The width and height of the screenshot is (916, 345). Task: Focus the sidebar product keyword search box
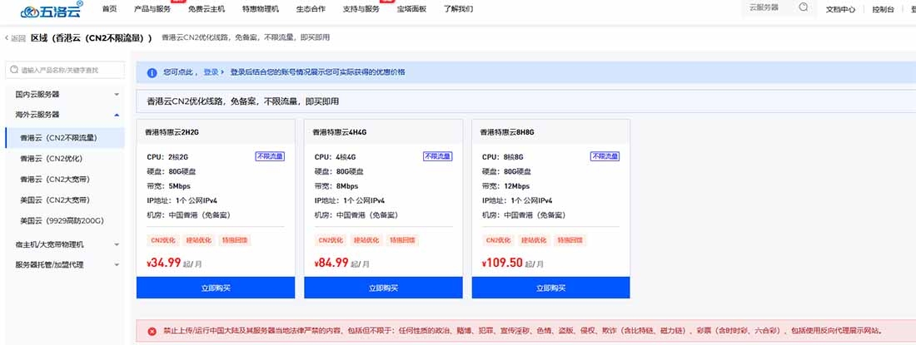tap(65, 70)
